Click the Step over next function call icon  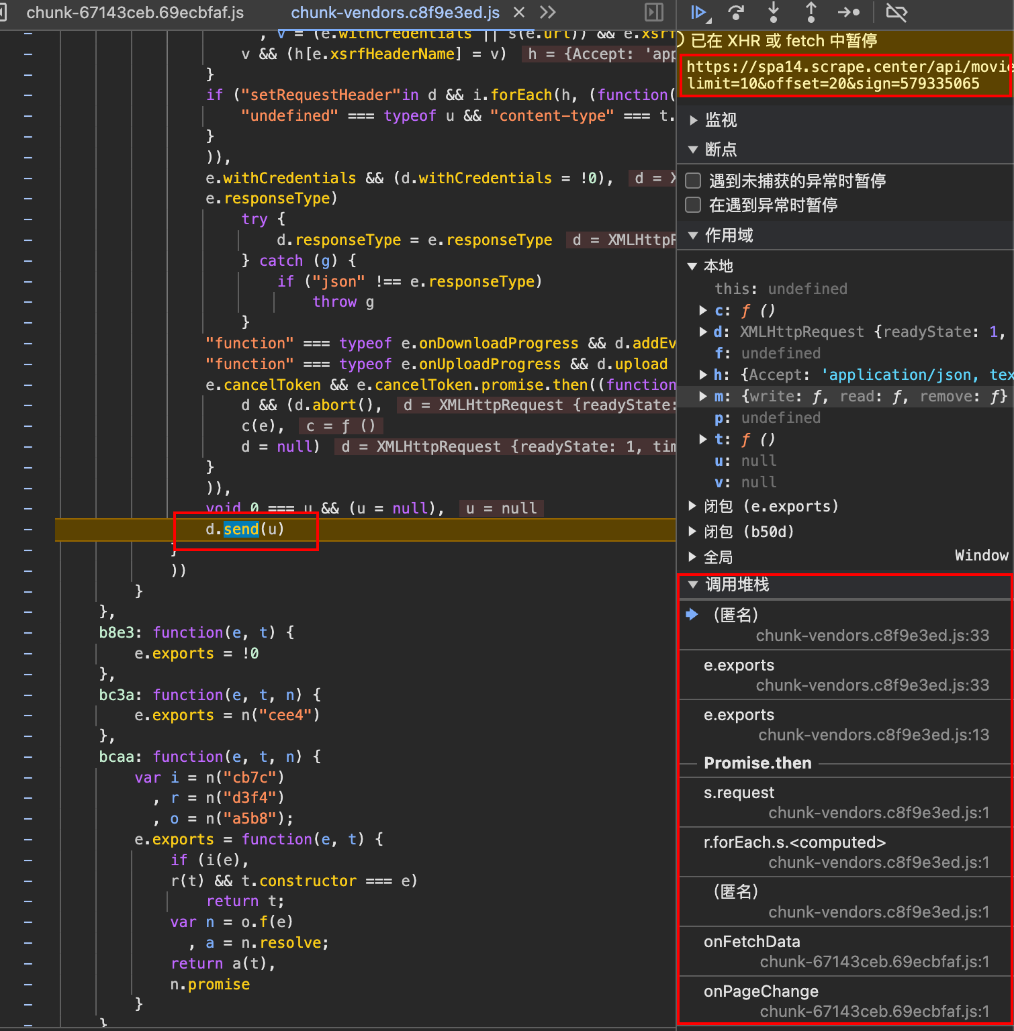(736, 12)
